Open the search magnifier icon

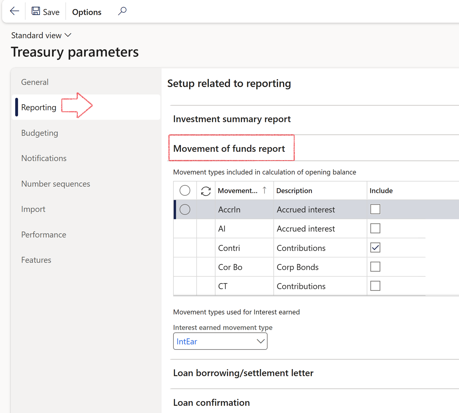(x=122, y=11)
